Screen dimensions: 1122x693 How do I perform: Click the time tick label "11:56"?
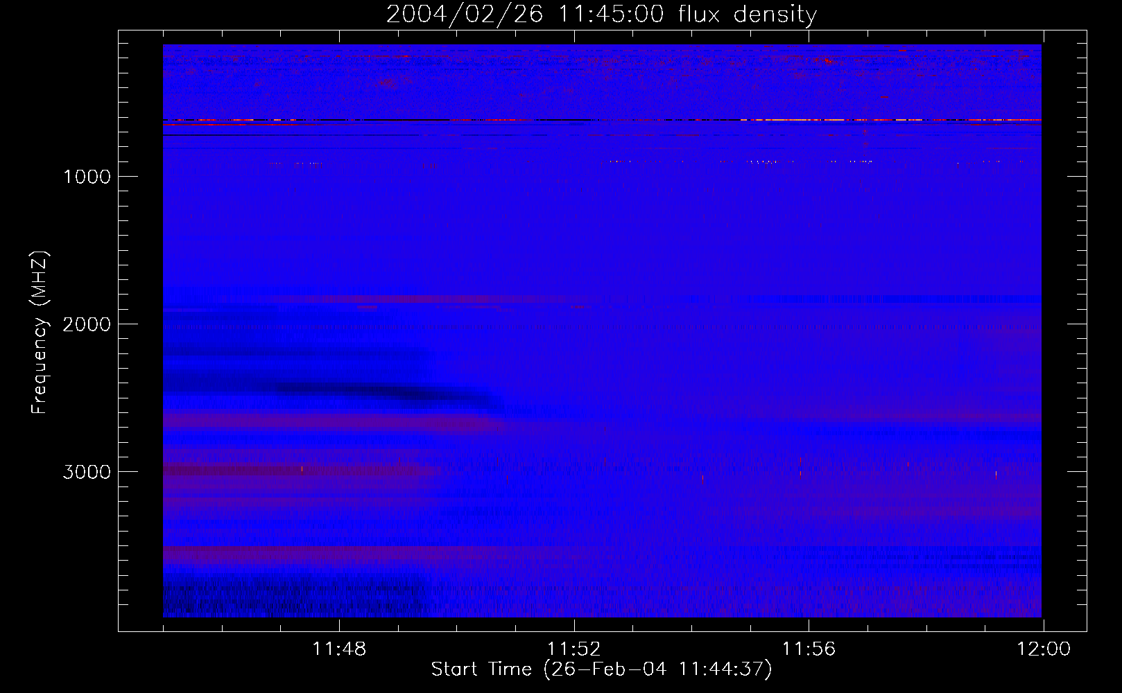(809, 649)
